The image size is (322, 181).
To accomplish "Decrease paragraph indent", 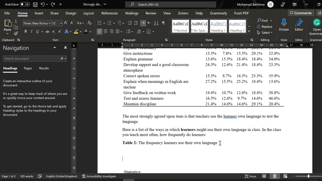I will (x=130, y=23).
